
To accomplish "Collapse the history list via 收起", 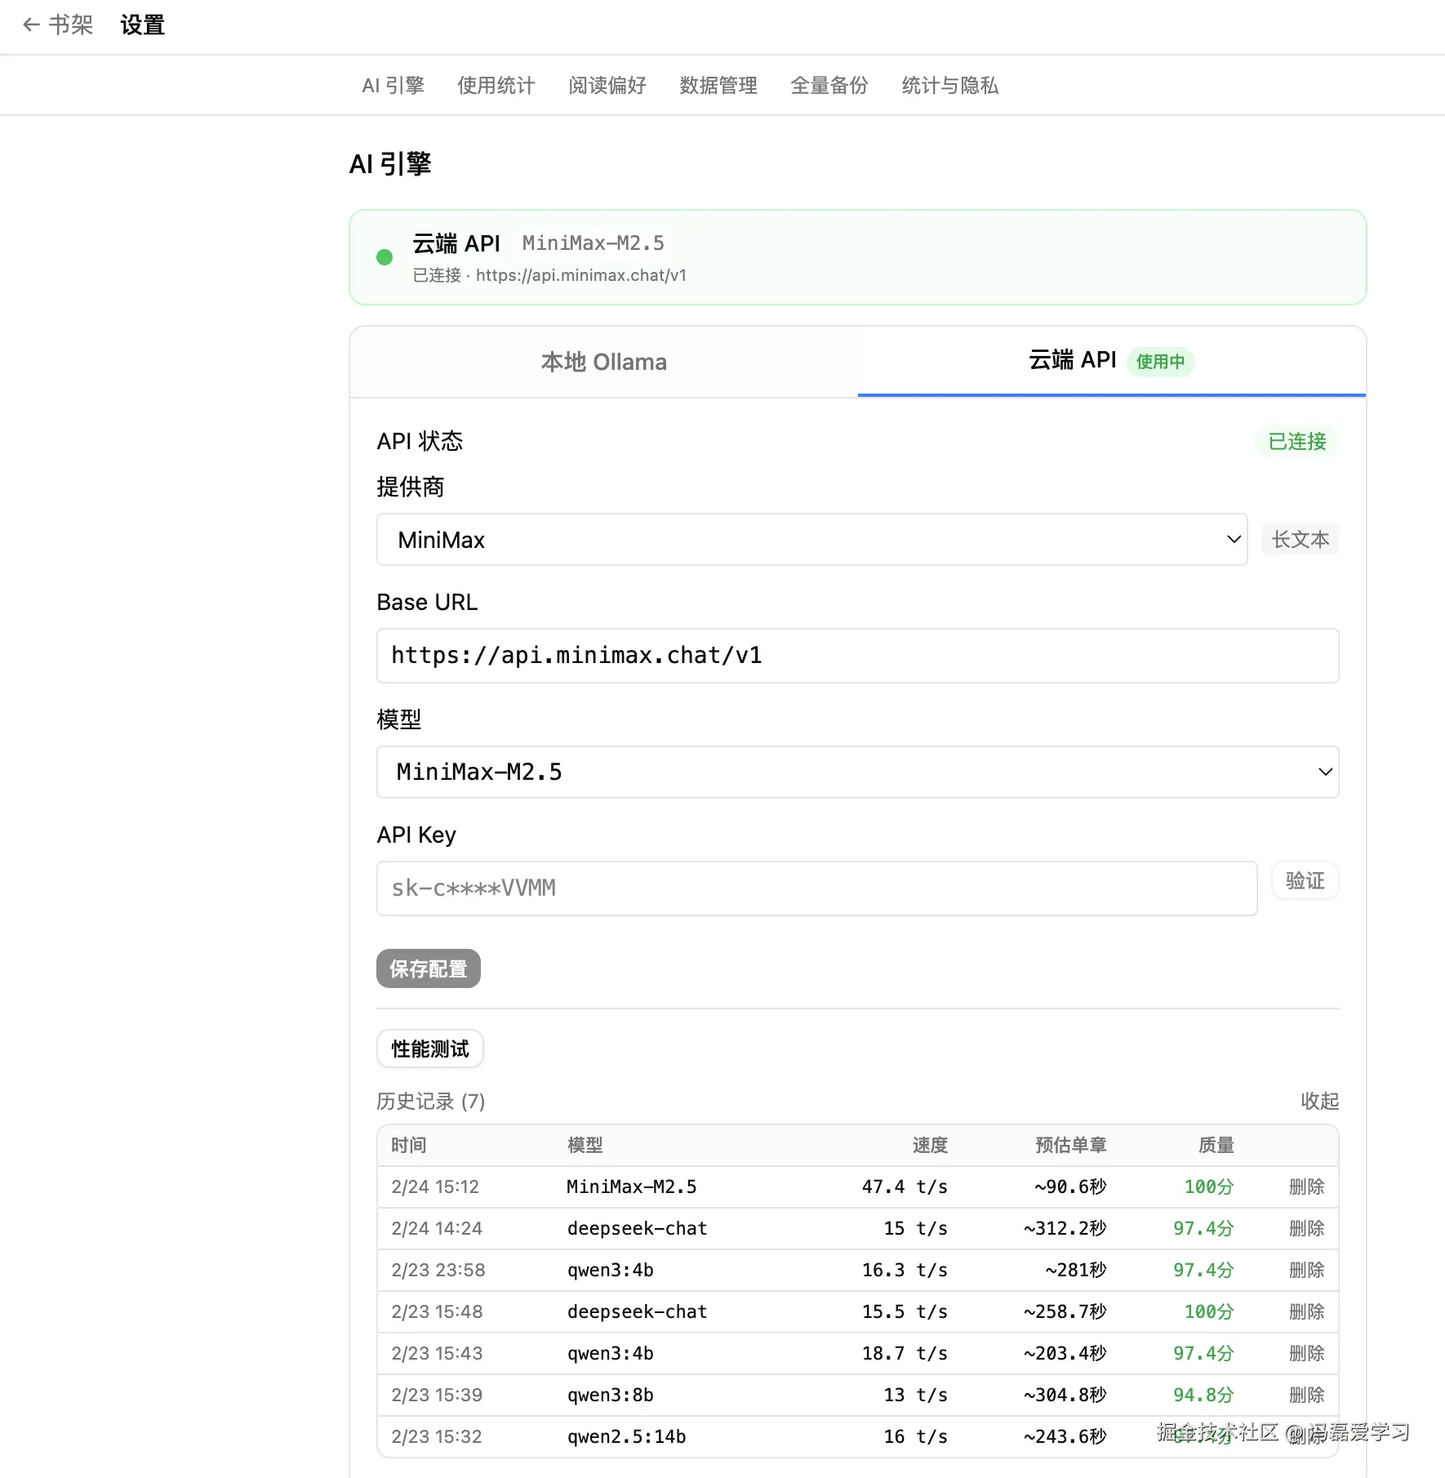I will coord(1318,1102).
